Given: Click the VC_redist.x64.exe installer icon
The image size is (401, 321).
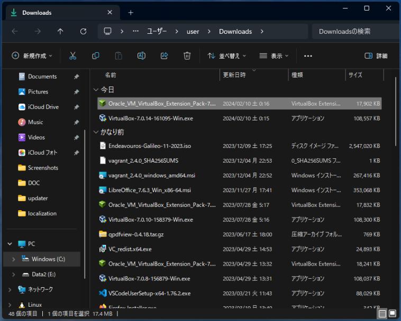Looking at the screenshot, I should 103,249.
